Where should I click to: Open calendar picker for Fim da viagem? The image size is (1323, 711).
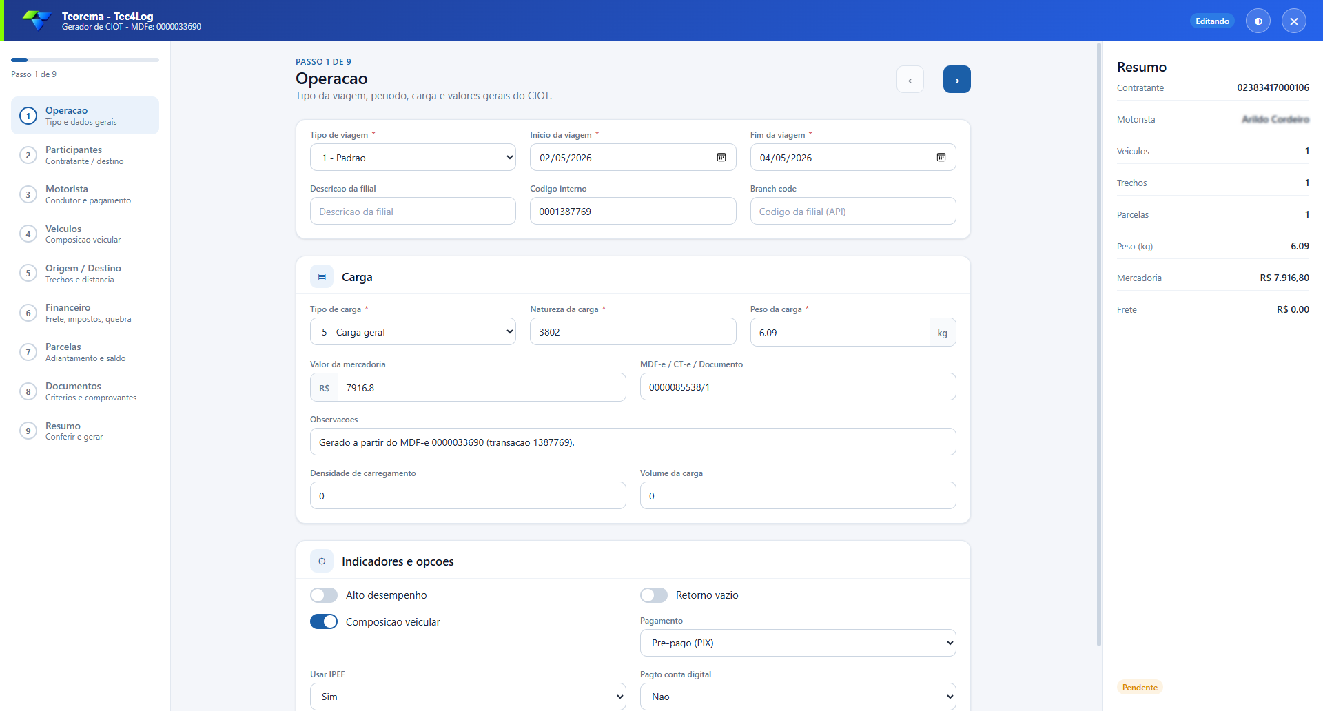[941, 158]
